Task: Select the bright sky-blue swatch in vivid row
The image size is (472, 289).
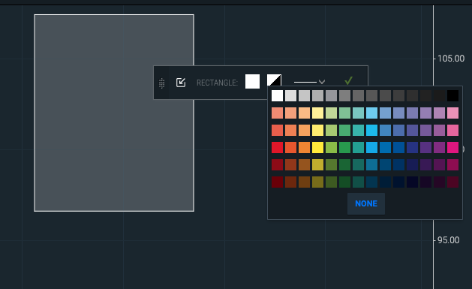Action: [371, 148]
